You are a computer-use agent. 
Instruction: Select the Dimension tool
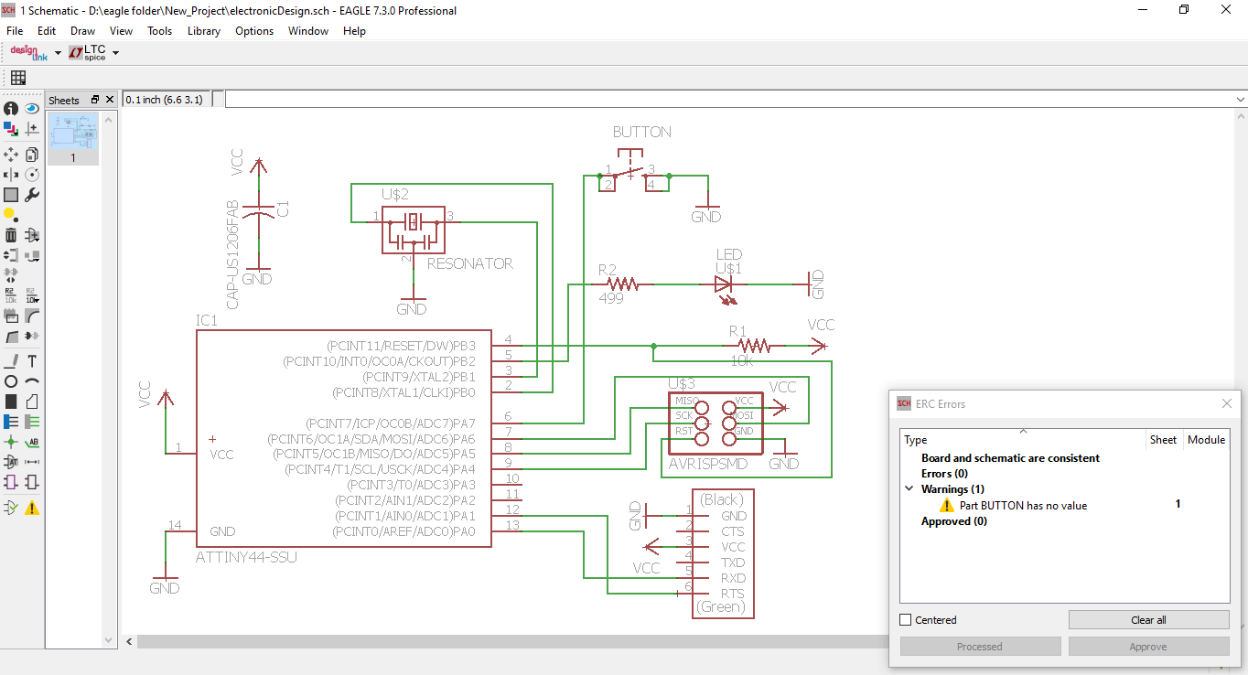click(x=32, y=462)
